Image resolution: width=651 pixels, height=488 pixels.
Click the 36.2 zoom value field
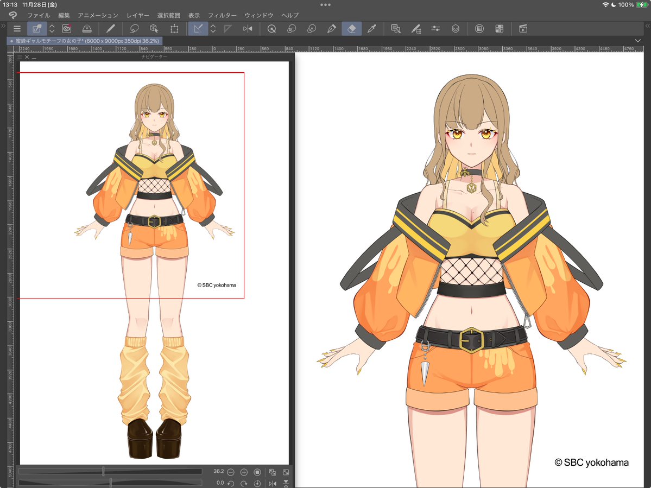pos(218,471)
